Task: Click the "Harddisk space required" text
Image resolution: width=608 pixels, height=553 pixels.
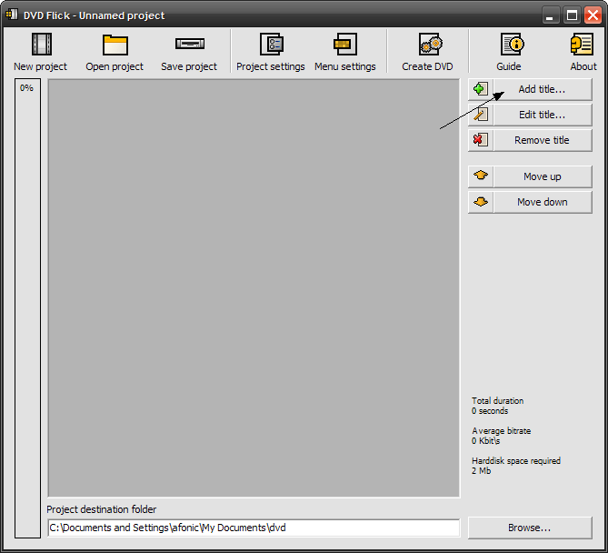Action: (x=516, y=460)
